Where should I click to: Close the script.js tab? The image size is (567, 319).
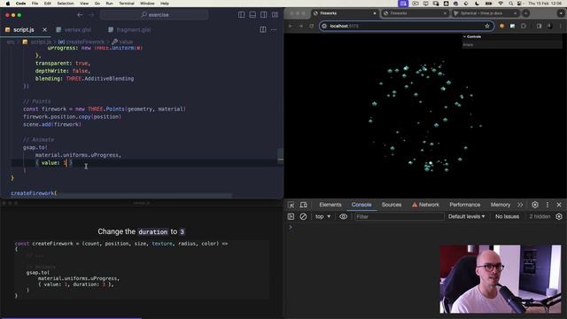point(44,29)
